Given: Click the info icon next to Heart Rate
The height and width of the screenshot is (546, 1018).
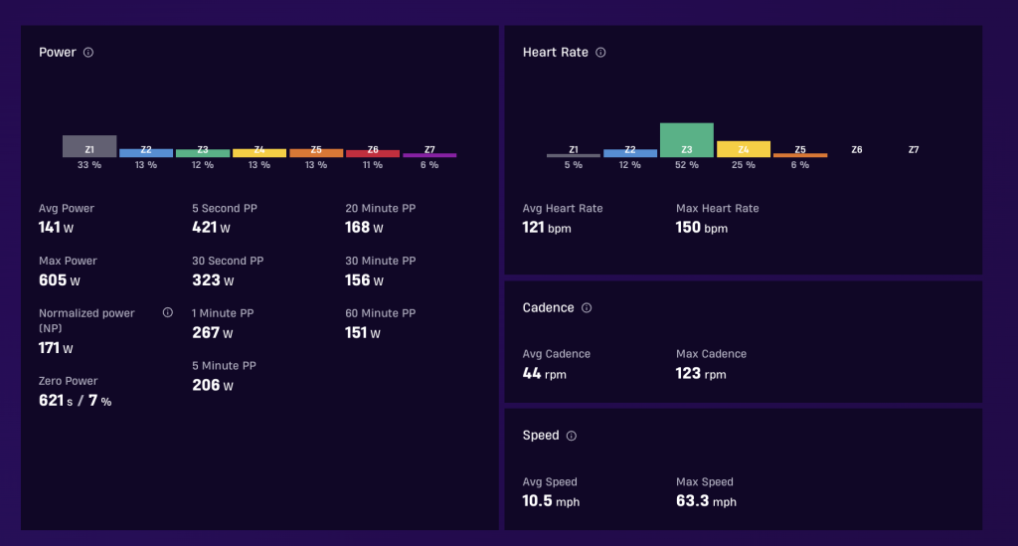Looking at the screenshot, I should point(600,53).
